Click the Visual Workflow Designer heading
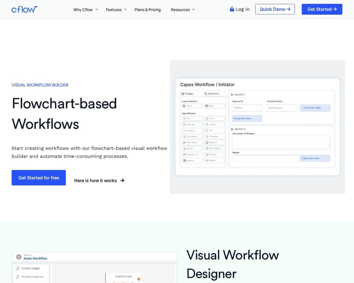Image resolution: width=354 pixels, height=283 pixels. (233, 264)
